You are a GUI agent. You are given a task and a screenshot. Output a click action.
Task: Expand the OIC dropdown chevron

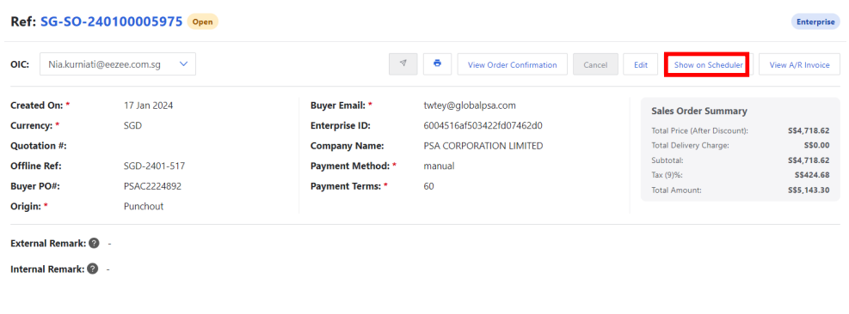click(x=183, y=64)
